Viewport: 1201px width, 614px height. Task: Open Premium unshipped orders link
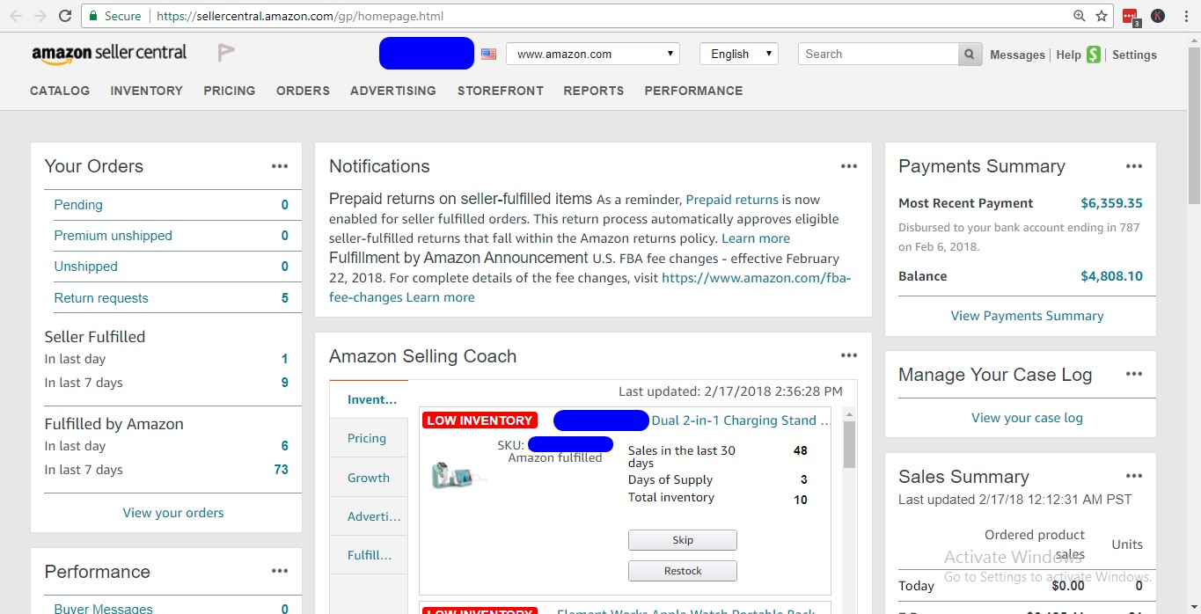click(x=113, y=236)
